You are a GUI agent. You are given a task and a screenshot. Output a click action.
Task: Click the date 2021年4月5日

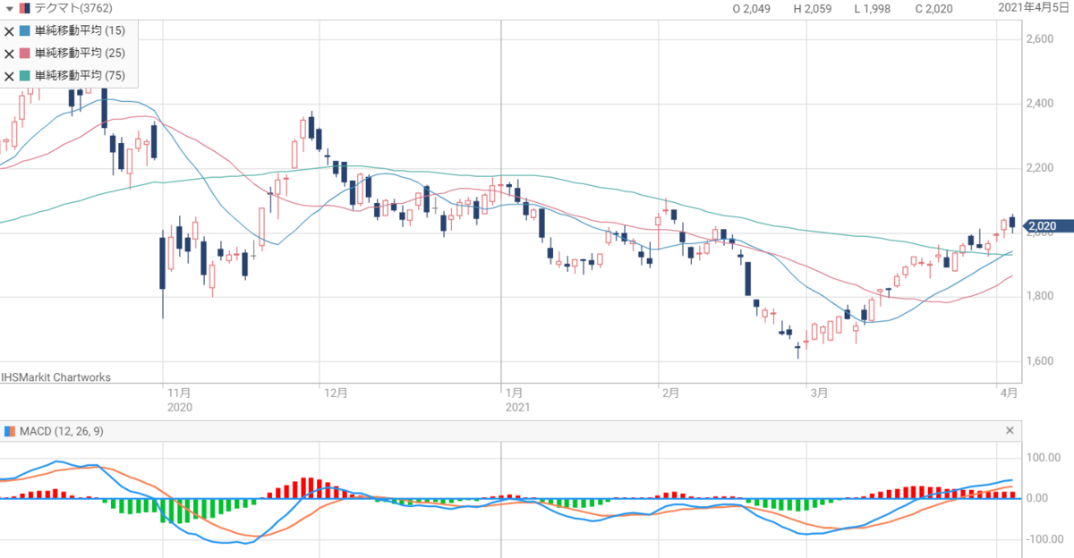click(x=1036, y=9)
